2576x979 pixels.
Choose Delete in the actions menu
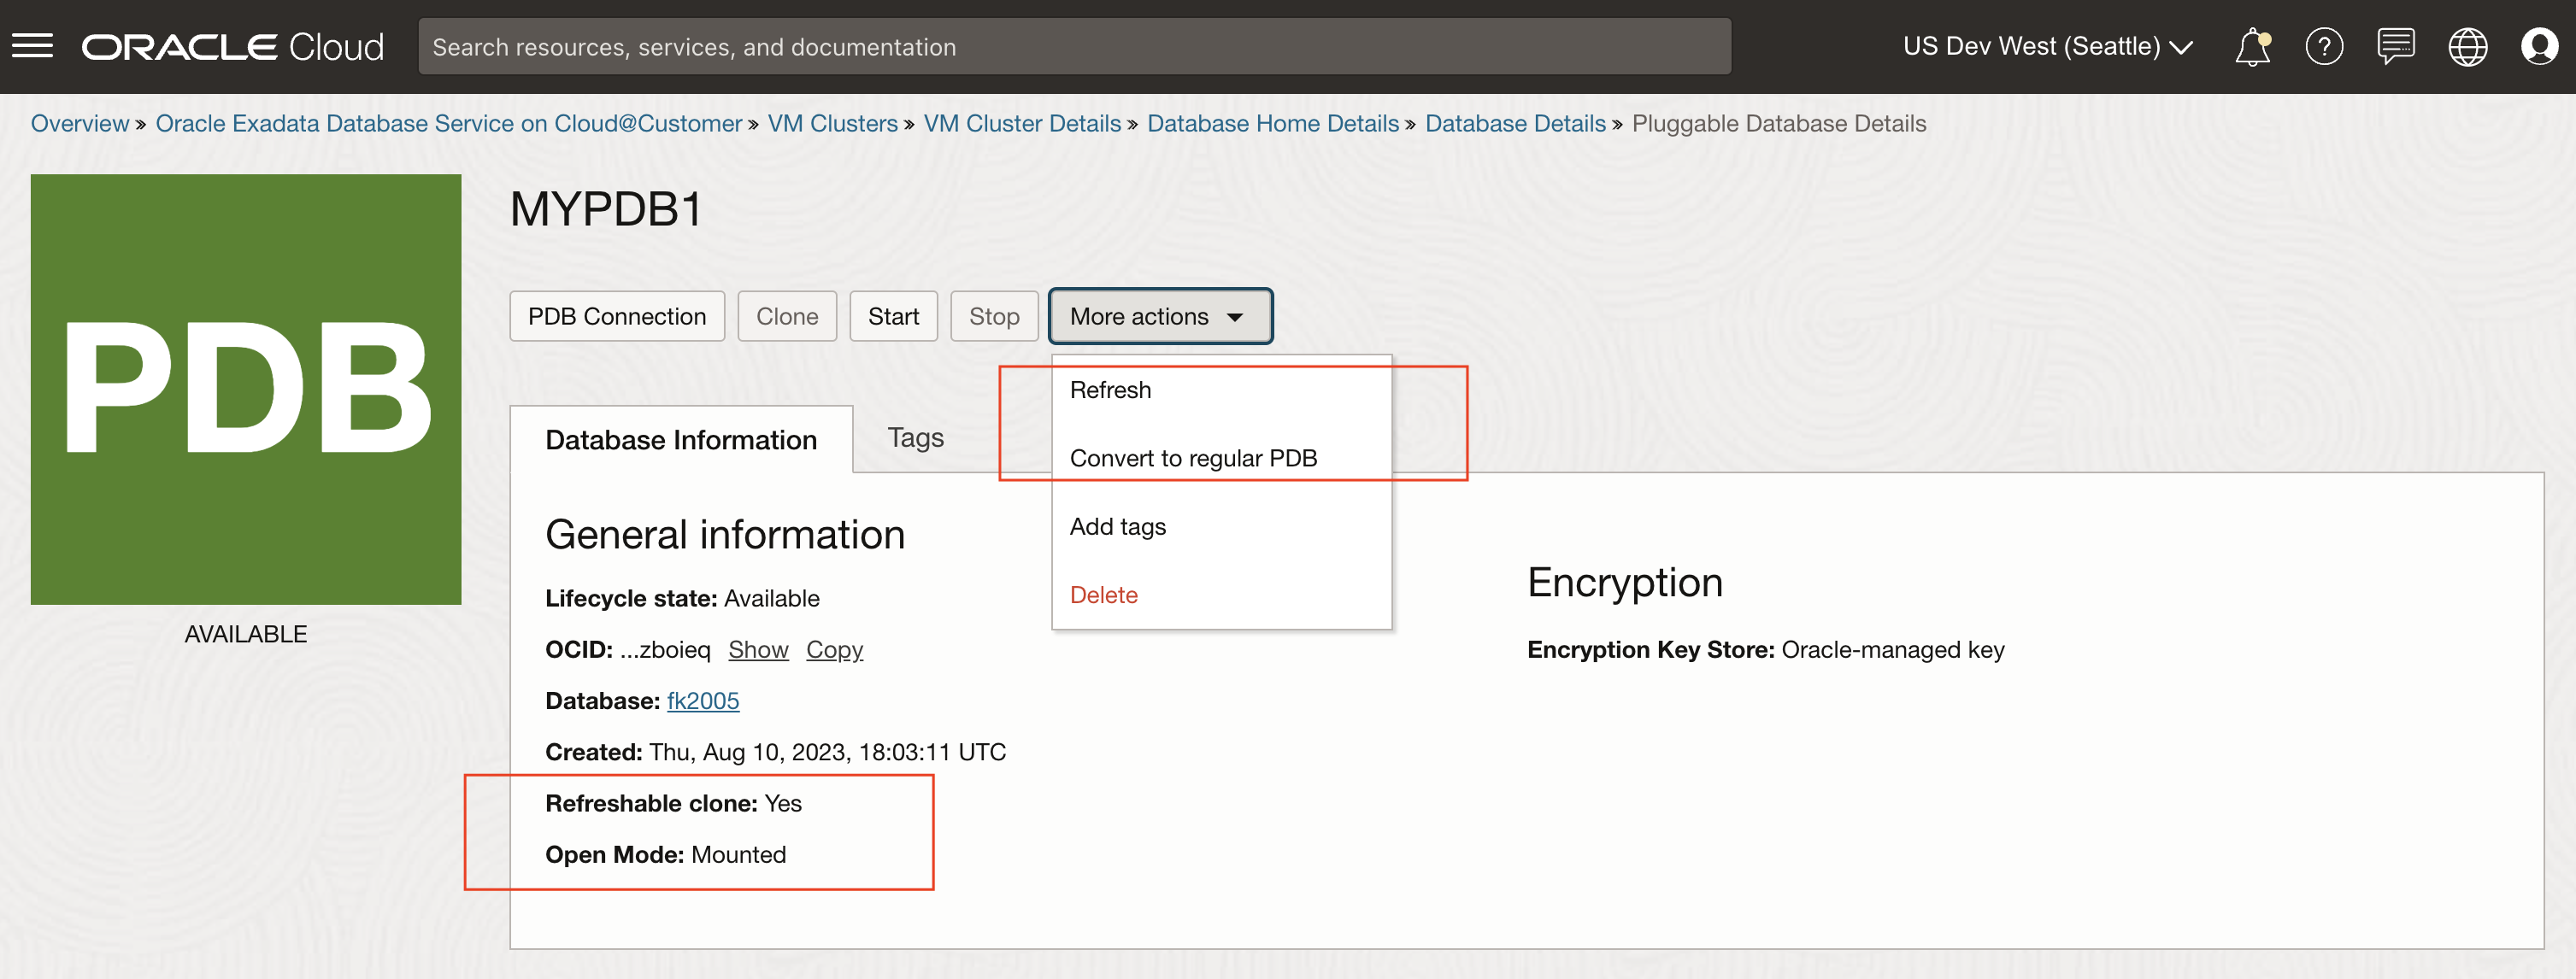[1103, 595]
